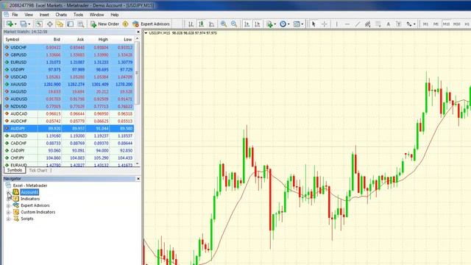Select the Excel - Metatrader root node

point(30,185)
